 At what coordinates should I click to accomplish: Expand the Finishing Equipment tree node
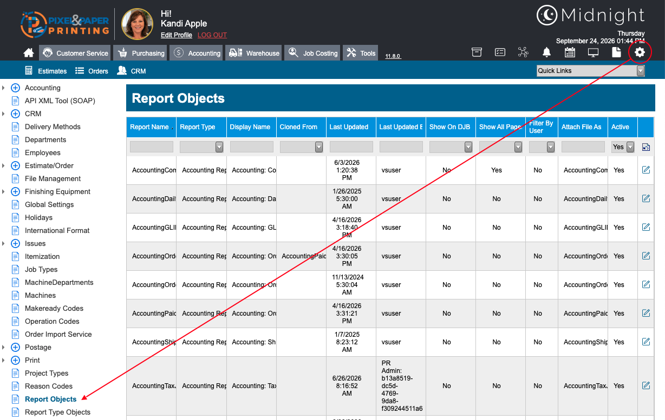pyautogui.click(x=15, y=191)
